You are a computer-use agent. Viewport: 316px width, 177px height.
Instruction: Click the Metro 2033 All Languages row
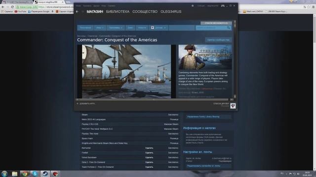(x=130, y=119)
